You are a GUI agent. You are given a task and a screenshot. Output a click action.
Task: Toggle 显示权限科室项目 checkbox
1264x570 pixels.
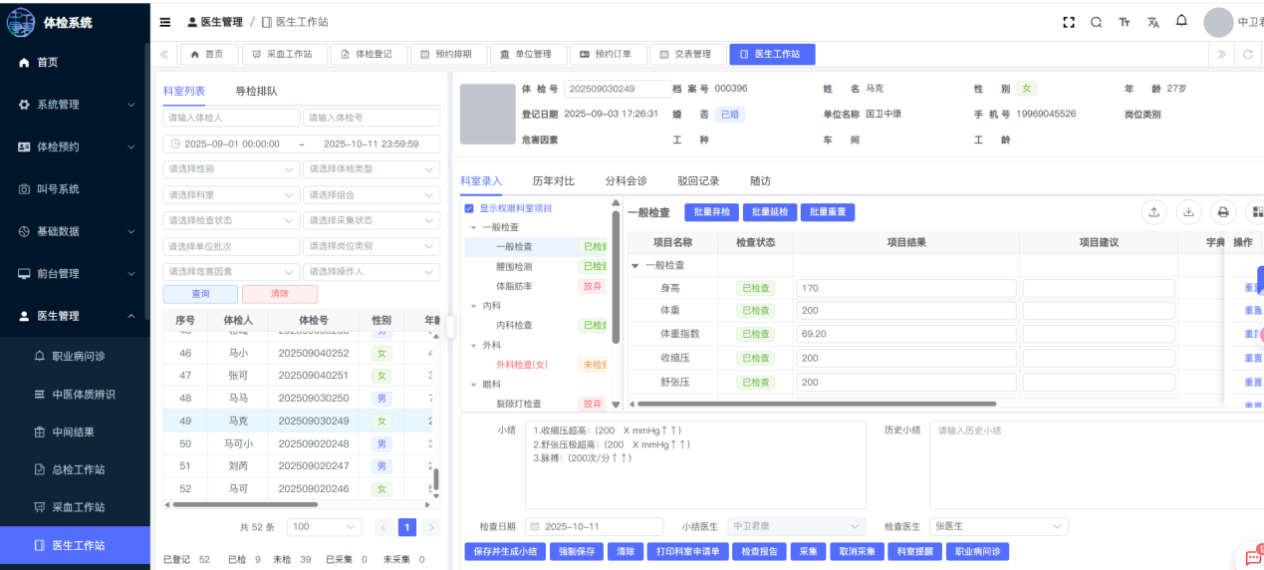469,208
